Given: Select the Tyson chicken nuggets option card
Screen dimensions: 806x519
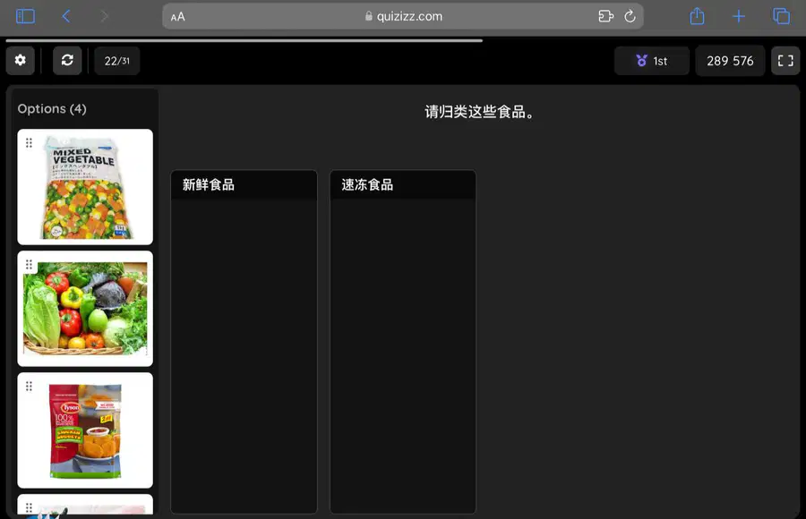Looking at the screenshot, I should (x=85, y=430).
